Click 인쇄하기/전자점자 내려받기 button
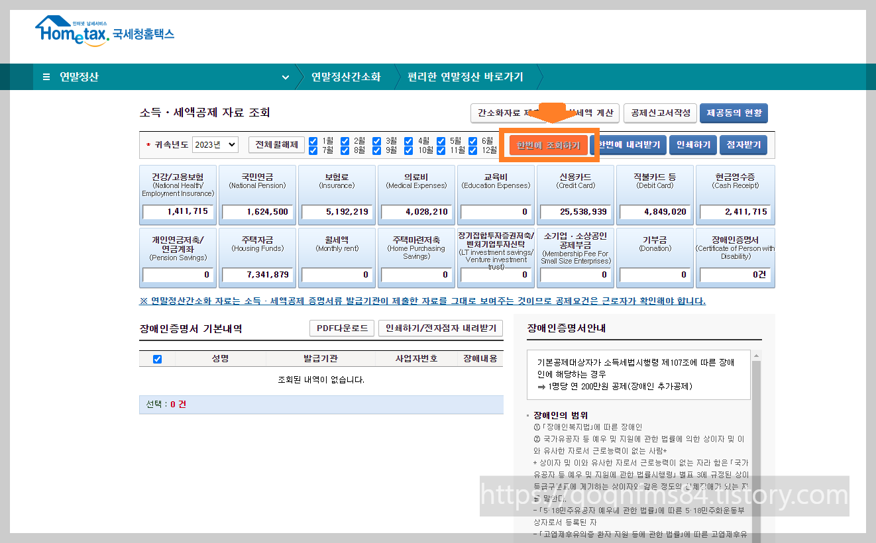 pyautogui.click(x=441, y=328)
